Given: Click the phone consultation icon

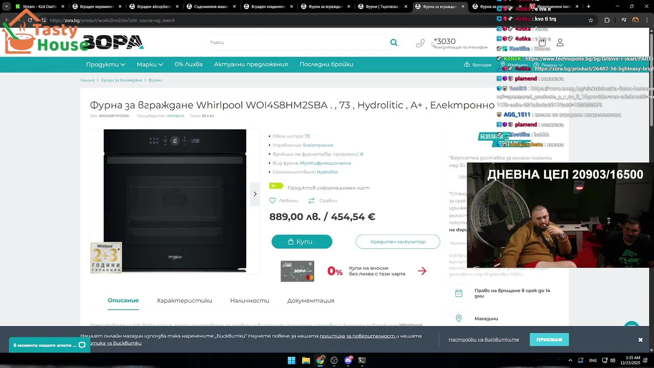Looking at the screenshot, I should 420,43.
